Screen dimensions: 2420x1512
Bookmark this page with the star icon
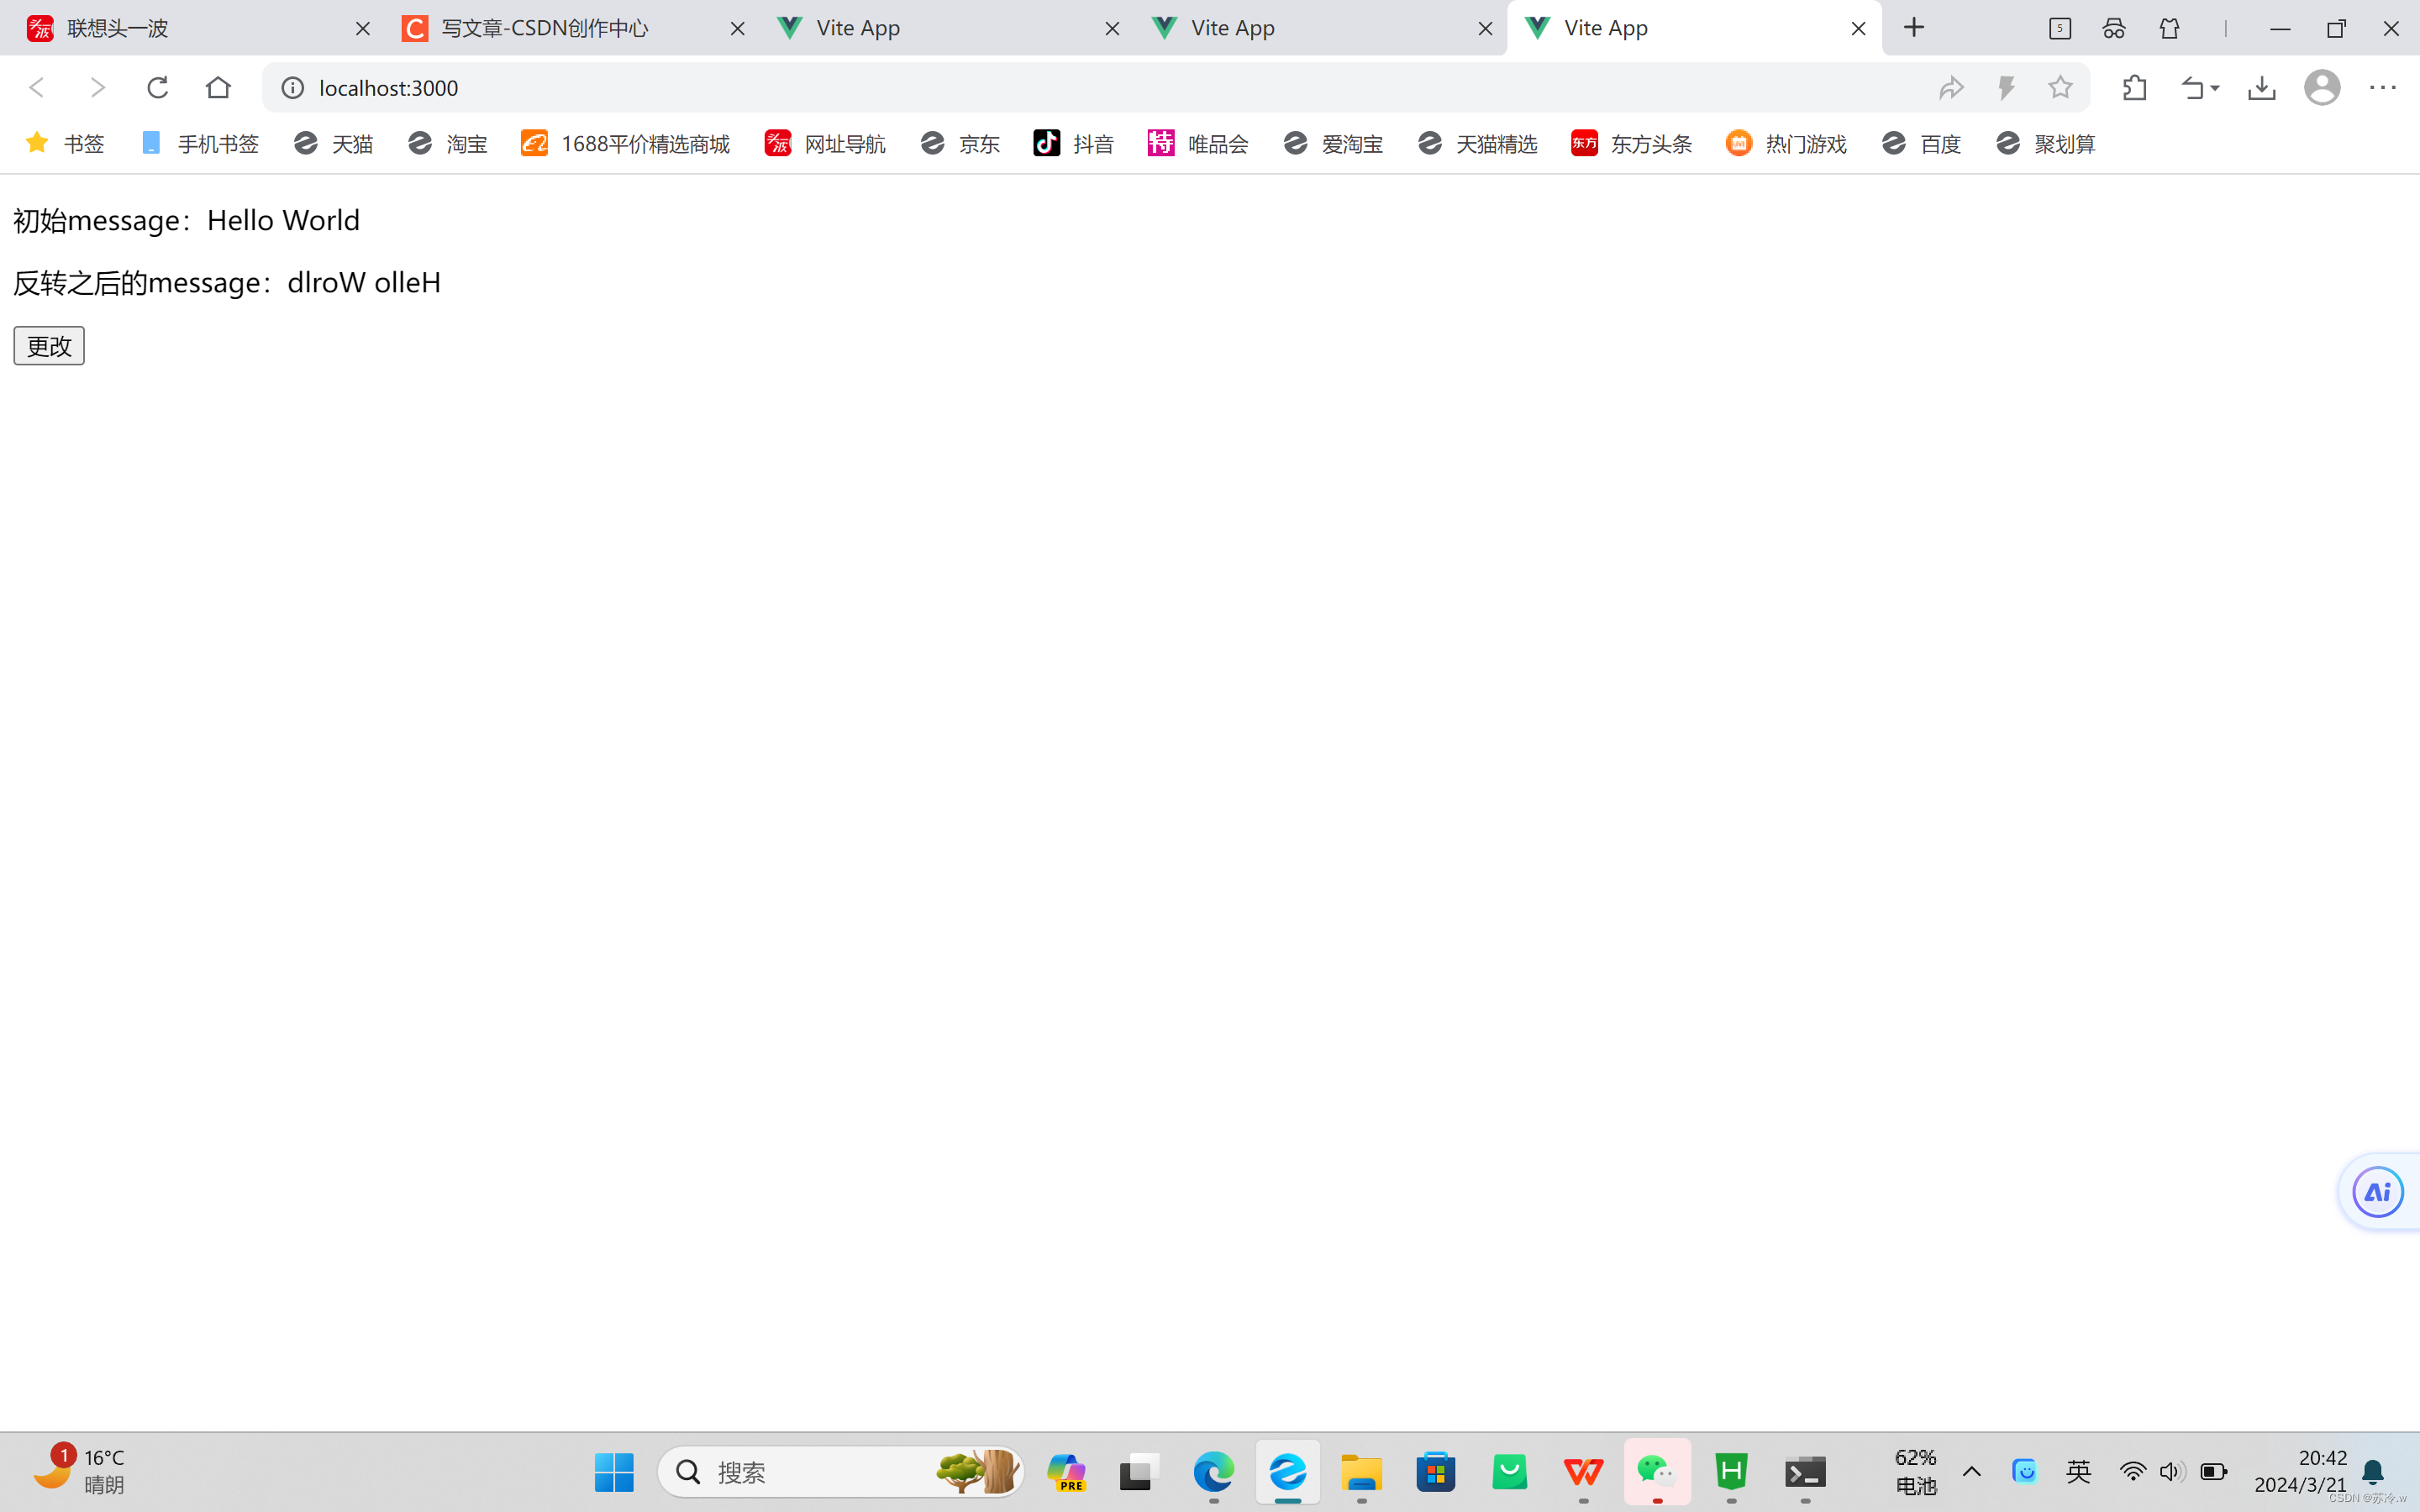(x=2060, y=88)
